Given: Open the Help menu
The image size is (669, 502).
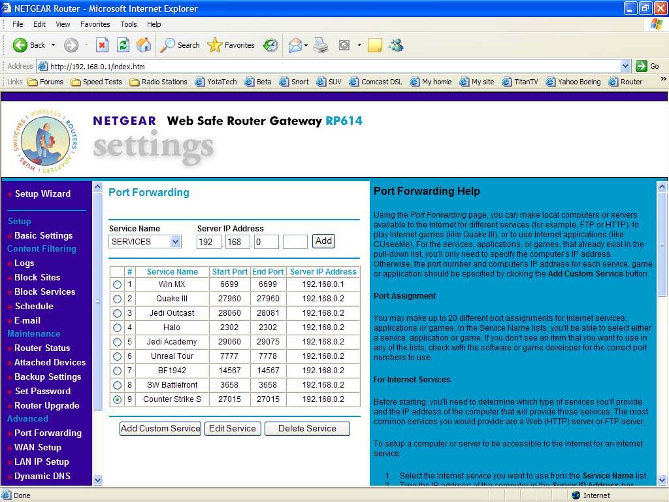Looking at the screenshot, I should point(154,24).
